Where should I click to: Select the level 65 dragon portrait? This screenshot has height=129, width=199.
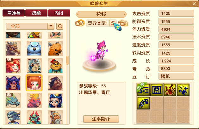point(13,100)
